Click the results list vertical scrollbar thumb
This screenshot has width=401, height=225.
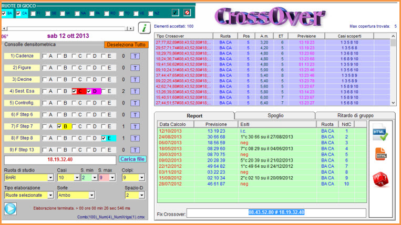(393, 42)
